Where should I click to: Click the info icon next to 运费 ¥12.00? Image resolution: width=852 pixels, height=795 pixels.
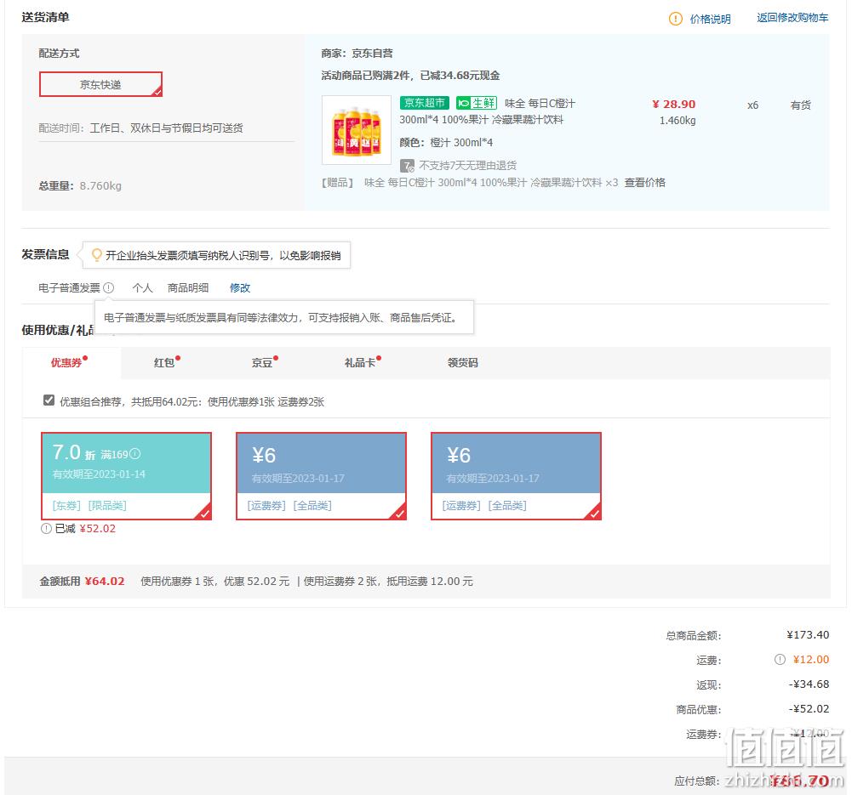(780, 659)
